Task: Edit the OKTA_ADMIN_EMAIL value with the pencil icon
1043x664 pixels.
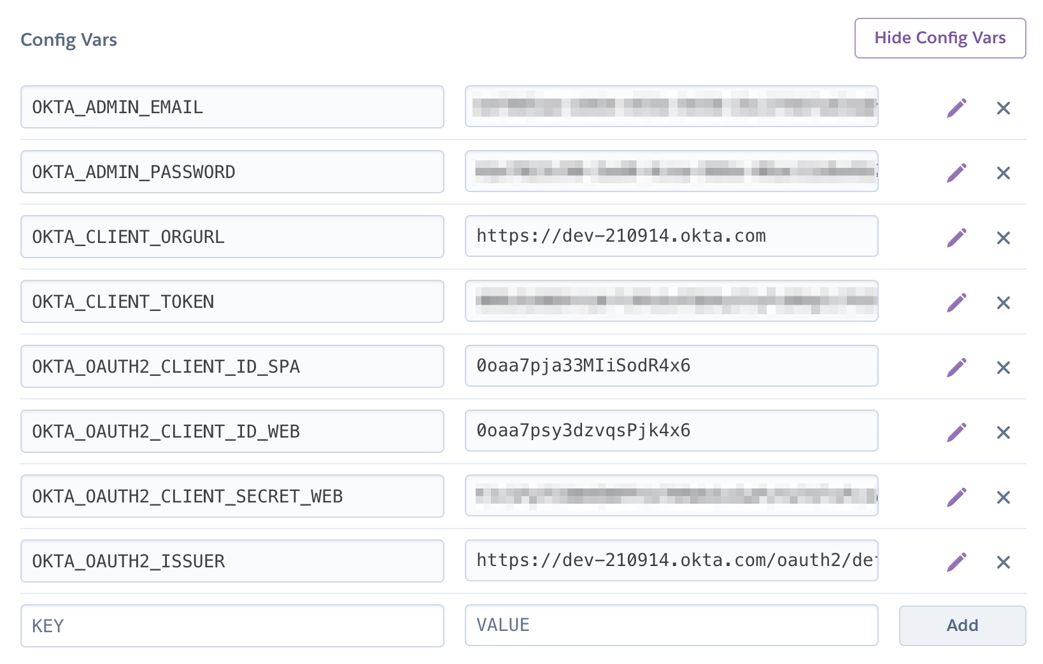Action: 957,108
